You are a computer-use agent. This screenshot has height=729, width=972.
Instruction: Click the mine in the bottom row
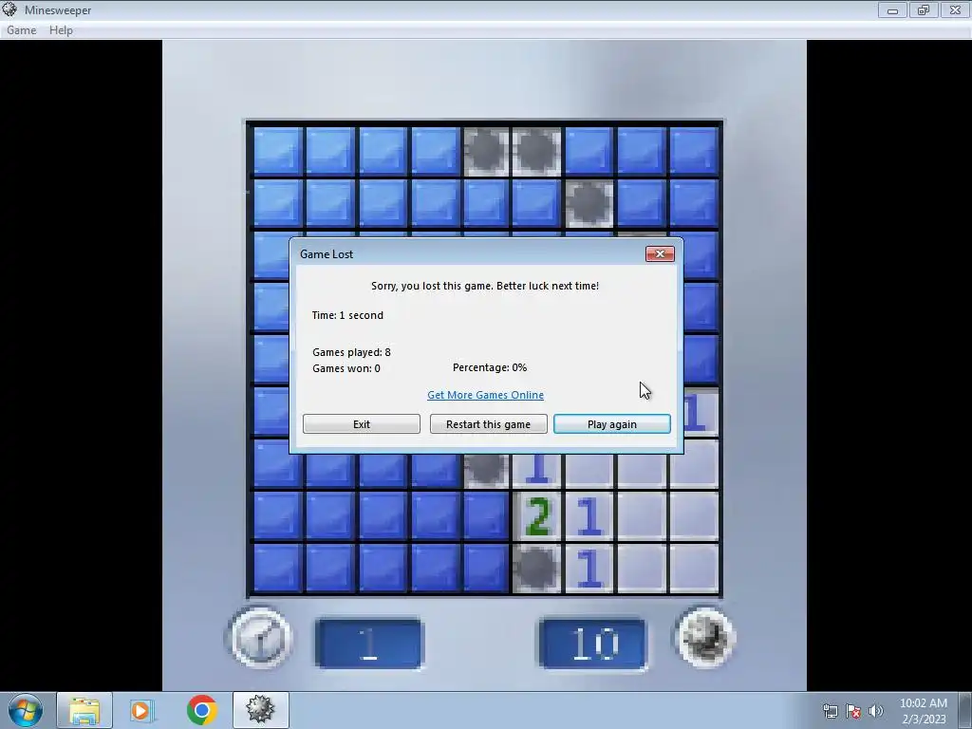[537, 569]
